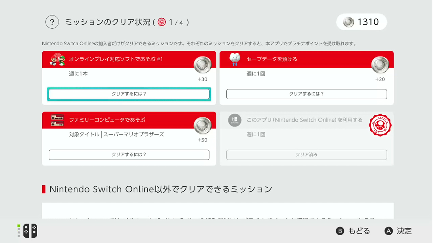This screenshot has height=243, width=433.
Task: Open how-to-clear for the online play mission
Action: [x=129, y=94]
